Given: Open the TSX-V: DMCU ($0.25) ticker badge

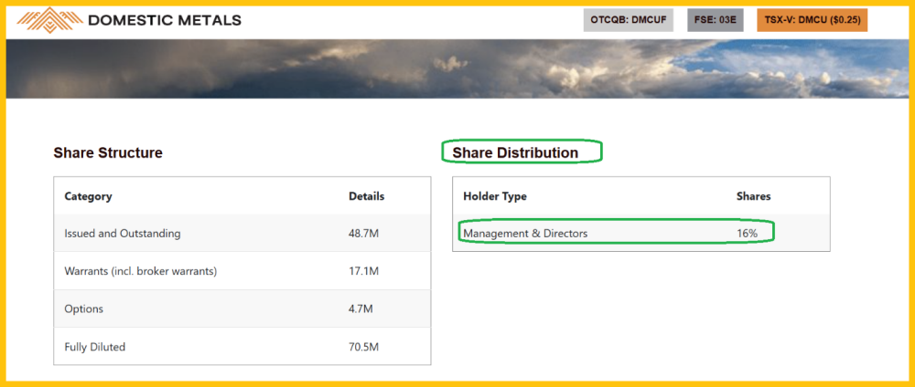Looking at the screenshot, I should (812, 19).
